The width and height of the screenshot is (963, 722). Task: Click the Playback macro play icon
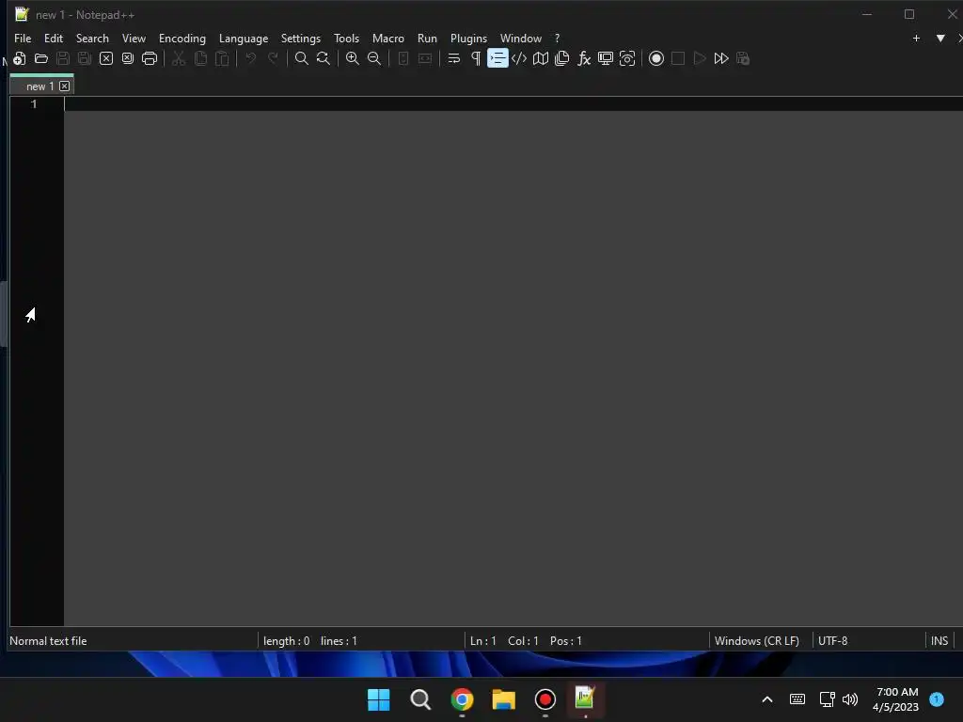click(700, 58)
